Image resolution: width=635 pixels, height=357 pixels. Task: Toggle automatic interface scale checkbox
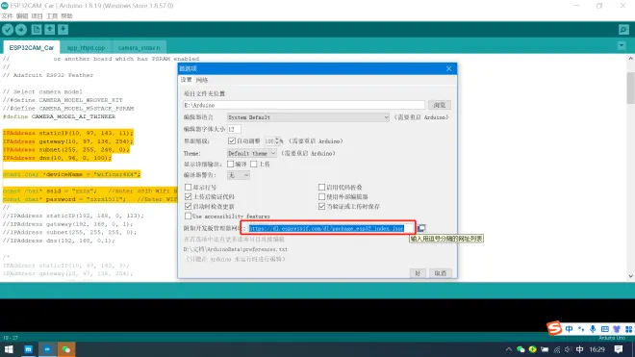pos(232,141)
